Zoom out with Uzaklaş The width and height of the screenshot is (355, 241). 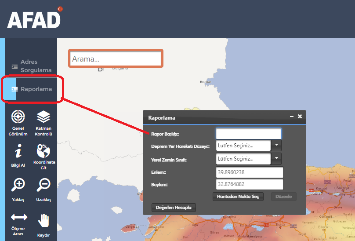[43, 190]
